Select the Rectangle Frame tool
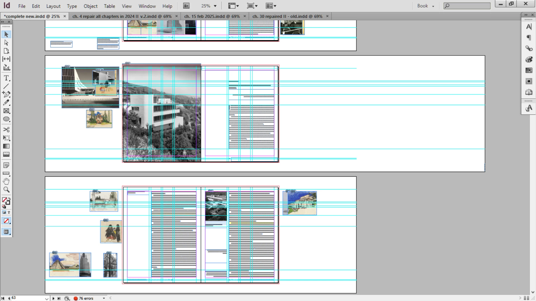The image size is (536, 301). click(x=6, y=111)
